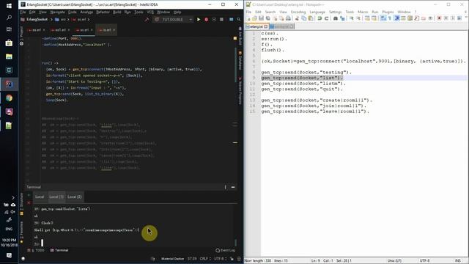469x264 pixels.
Task: Open Ant Build side panel
Action: point(240,36)
